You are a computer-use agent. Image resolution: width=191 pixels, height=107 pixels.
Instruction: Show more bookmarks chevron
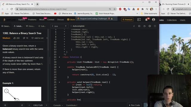(x=137, y=13)
